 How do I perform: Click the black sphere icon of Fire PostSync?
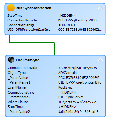[11, 60]
